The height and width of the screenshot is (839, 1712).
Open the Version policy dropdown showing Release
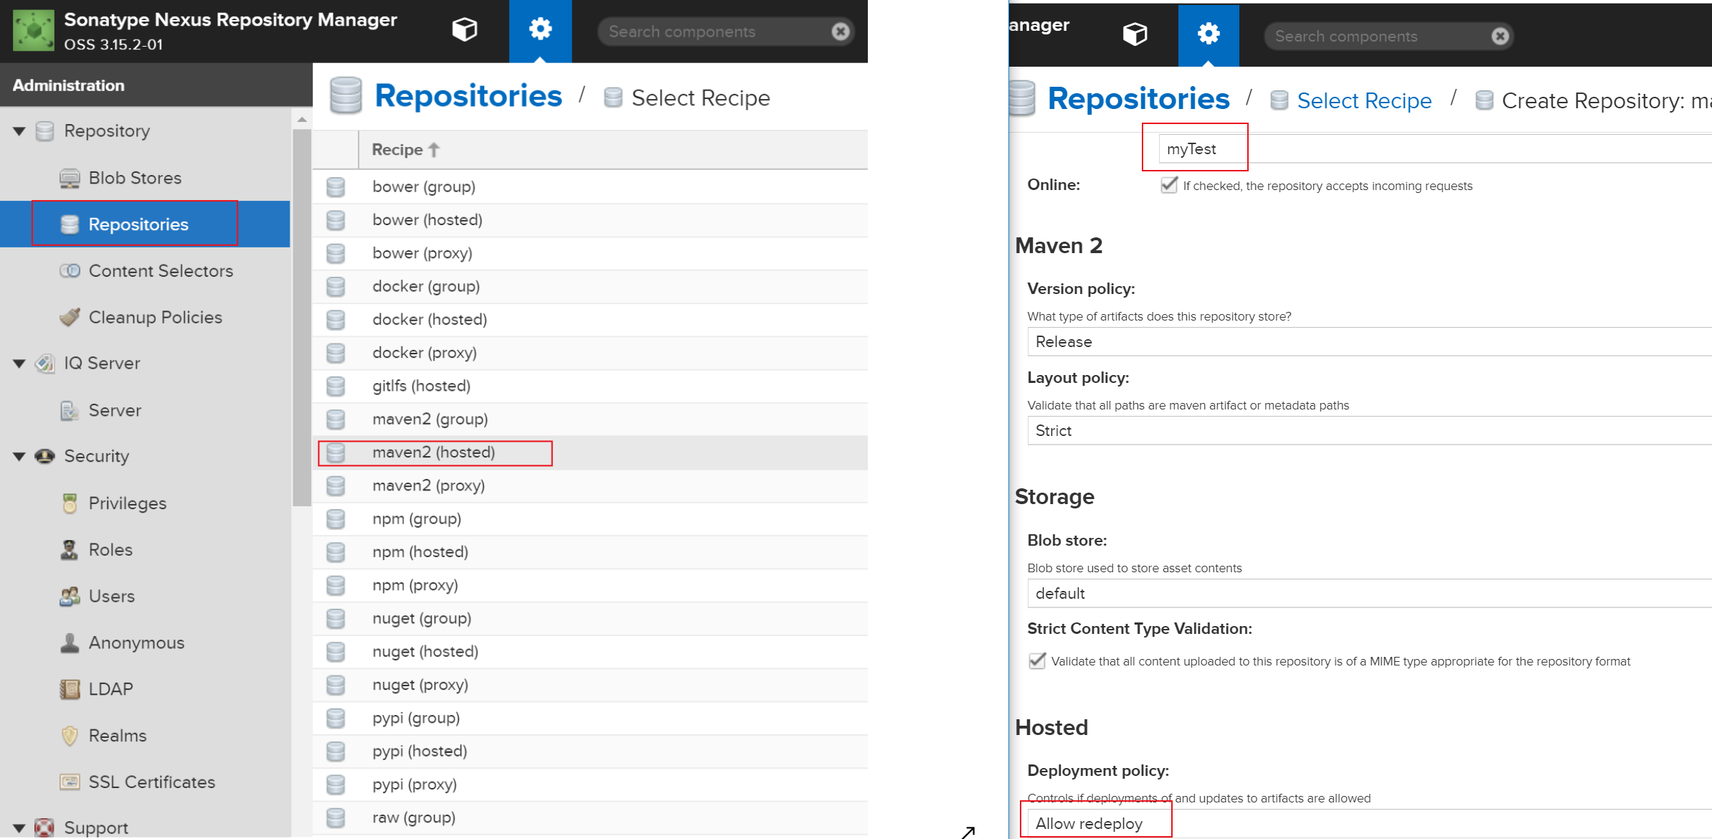pyautogui.click(x=1369, y=342)
